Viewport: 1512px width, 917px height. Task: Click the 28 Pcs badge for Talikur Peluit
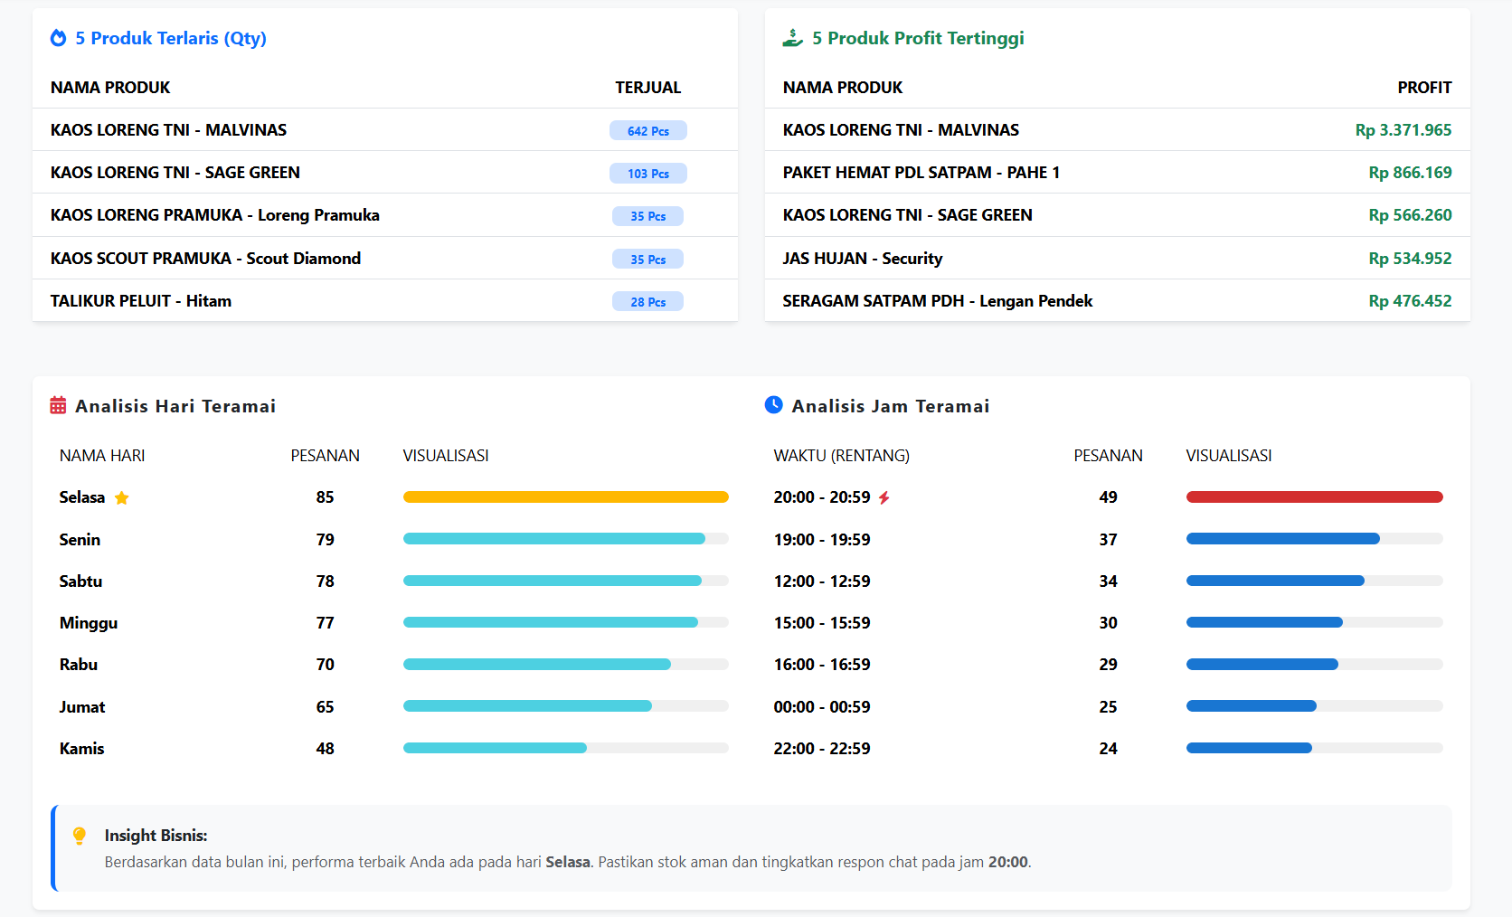tap(647, 302)
